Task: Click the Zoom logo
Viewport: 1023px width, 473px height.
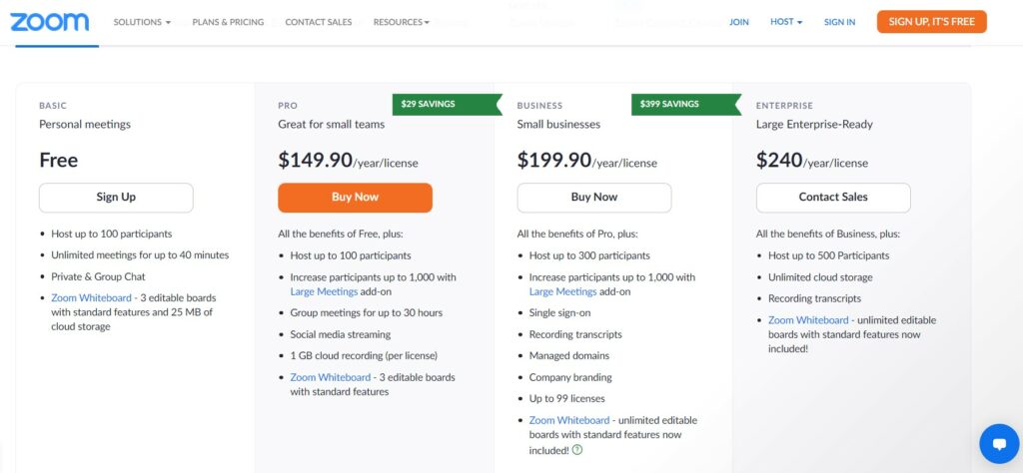Action: pyautogui.click(x=50, y=22)
